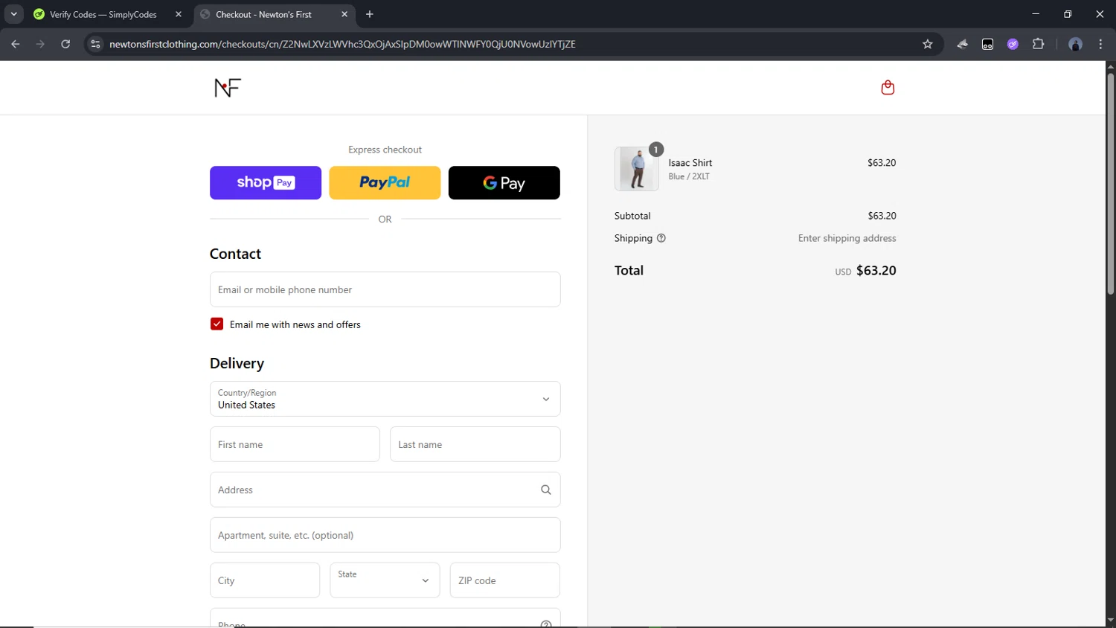1116x628 pixels.
Task: Click the Apartment, suite, etc. field
Action: click(x=385, y=535)
